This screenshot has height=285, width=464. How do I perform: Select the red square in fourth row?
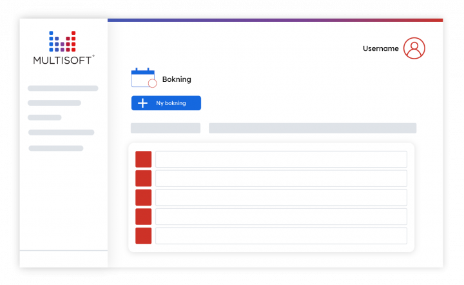coord(143,217)
